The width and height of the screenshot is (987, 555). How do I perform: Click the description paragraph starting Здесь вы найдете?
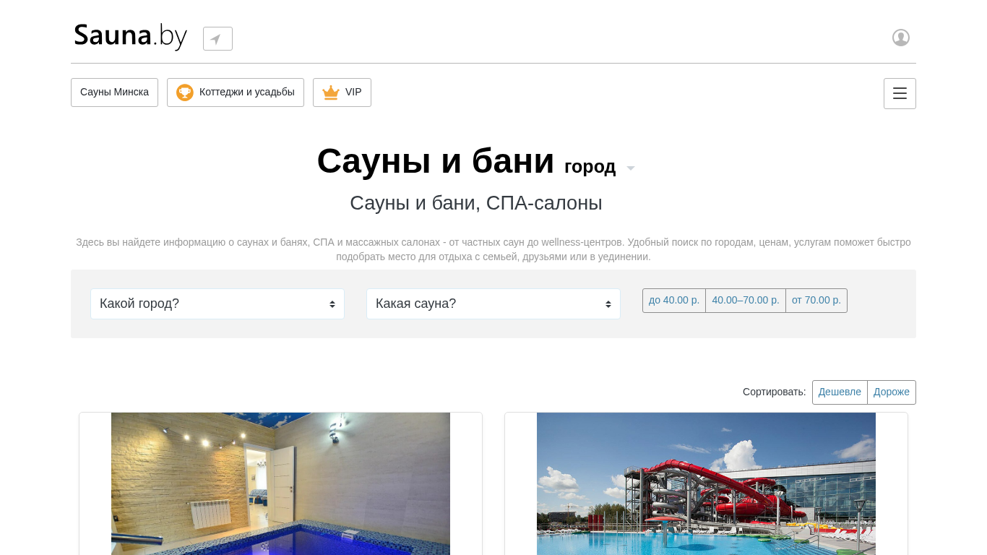pyautogui.click(x=493, y=249)
